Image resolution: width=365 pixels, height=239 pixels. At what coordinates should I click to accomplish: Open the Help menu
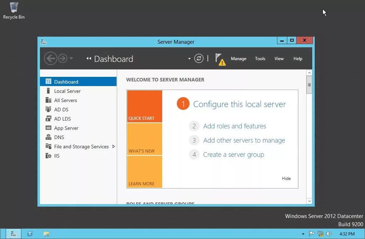click(x=298, y=59)
